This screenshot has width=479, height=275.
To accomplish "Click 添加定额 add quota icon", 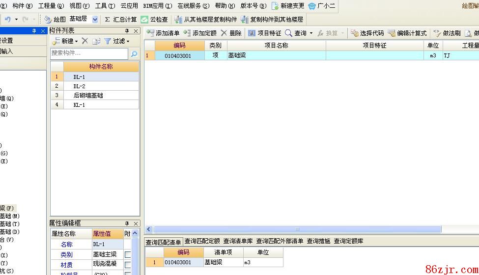I will 187,33.
